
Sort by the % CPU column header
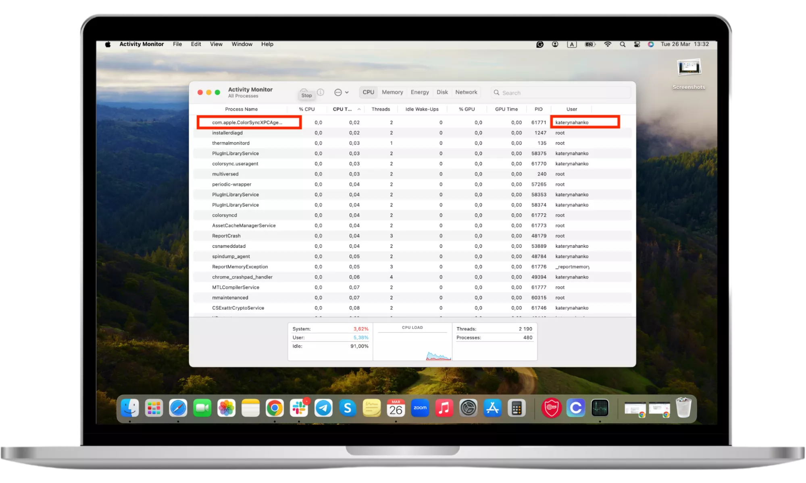(x=306, y=109)
